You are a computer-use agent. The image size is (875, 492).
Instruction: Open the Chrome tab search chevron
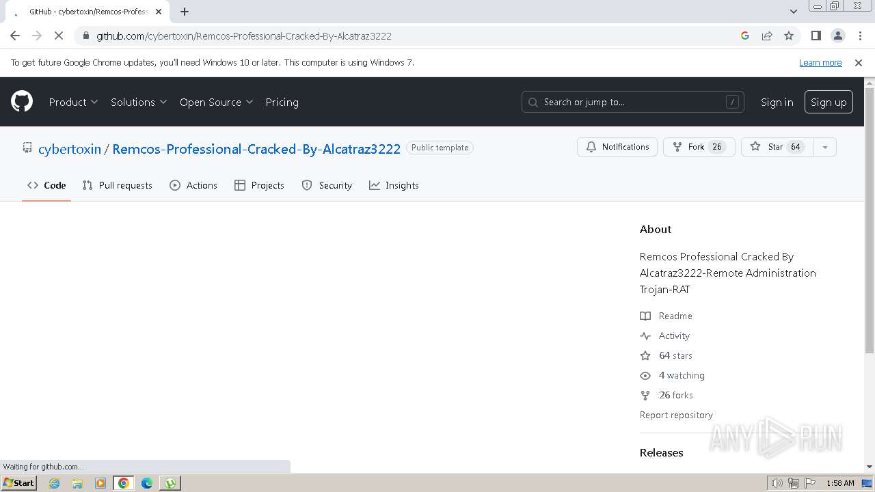pos(793,11)
